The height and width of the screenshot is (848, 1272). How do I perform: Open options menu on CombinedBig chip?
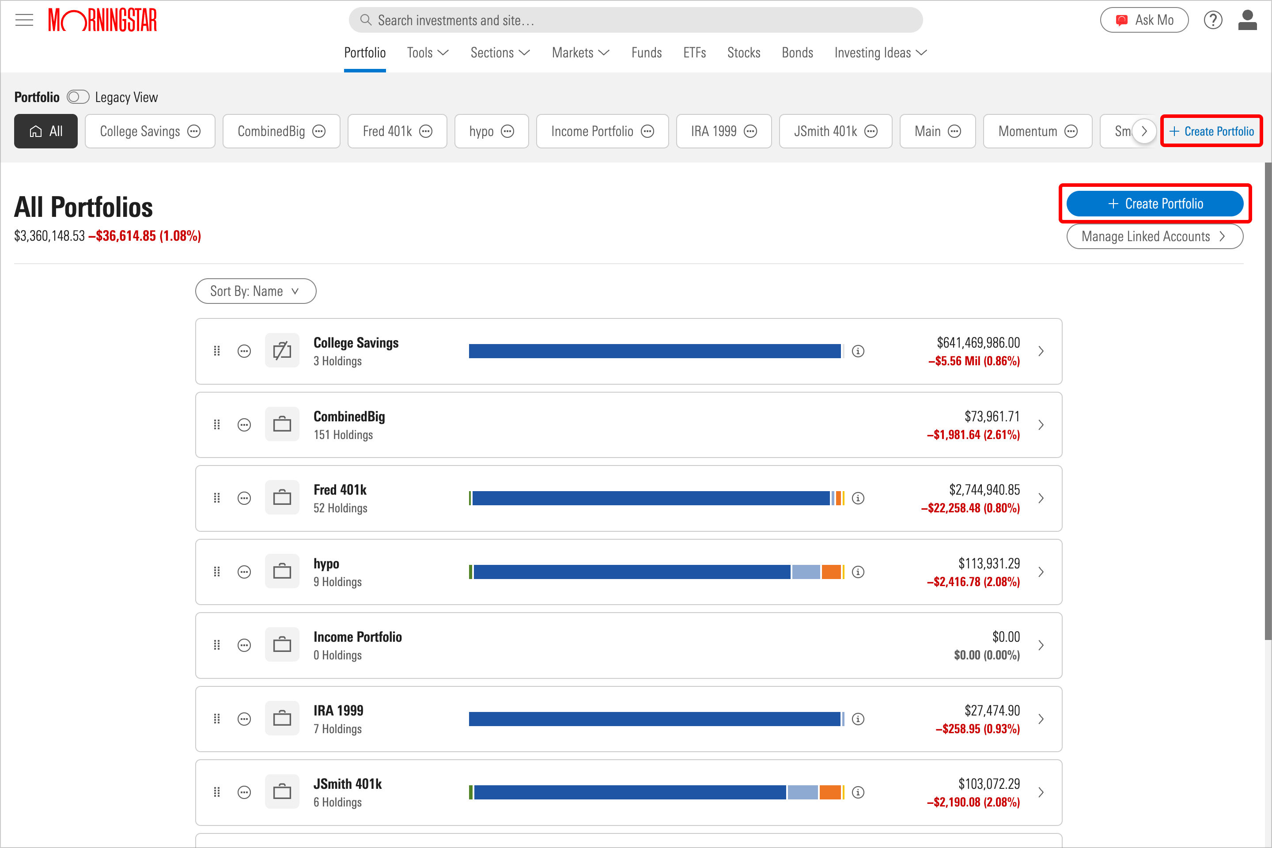tap(319, 132)
